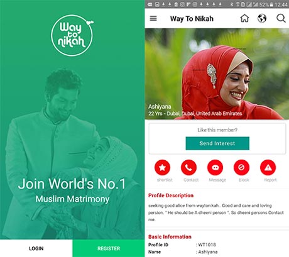Shortlist this profile with star icon
Screen dimensions: 289x257
click(162, 167)
